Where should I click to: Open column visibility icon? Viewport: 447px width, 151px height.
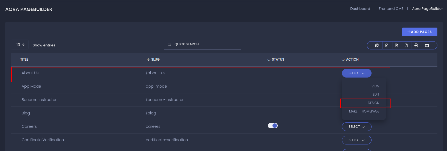(x=427, y=45)
